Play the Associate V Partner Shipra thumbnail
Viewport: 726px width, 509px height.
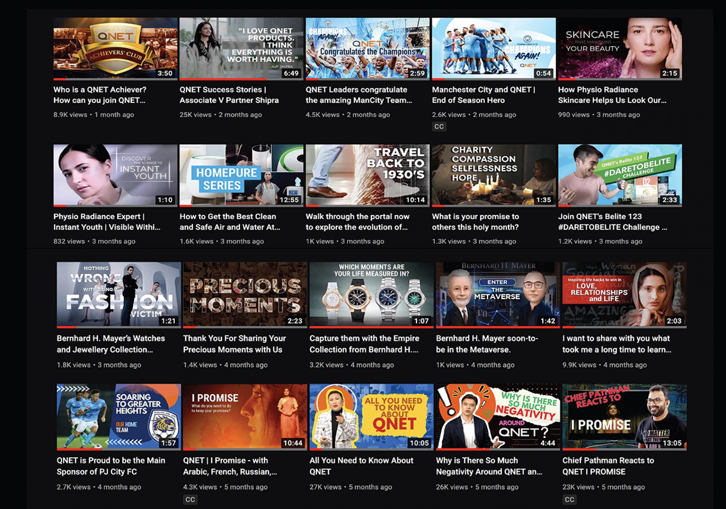click(241, 49)
